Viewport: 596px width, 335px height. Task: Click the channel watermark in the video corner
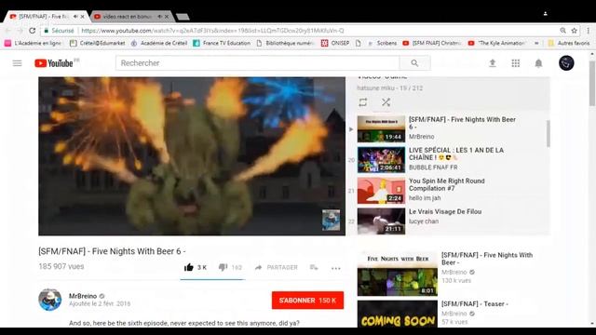coord(331,220)
